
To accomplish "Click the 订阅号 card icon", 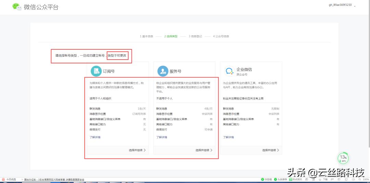I will [96, 71].
